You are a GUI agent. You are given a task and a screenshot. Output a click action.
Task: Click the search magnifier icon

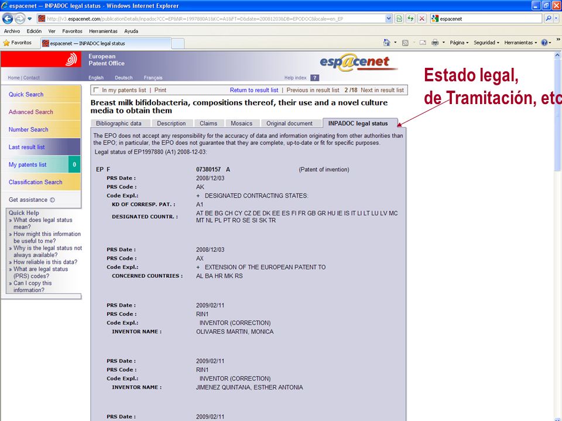tap(548, 19)
